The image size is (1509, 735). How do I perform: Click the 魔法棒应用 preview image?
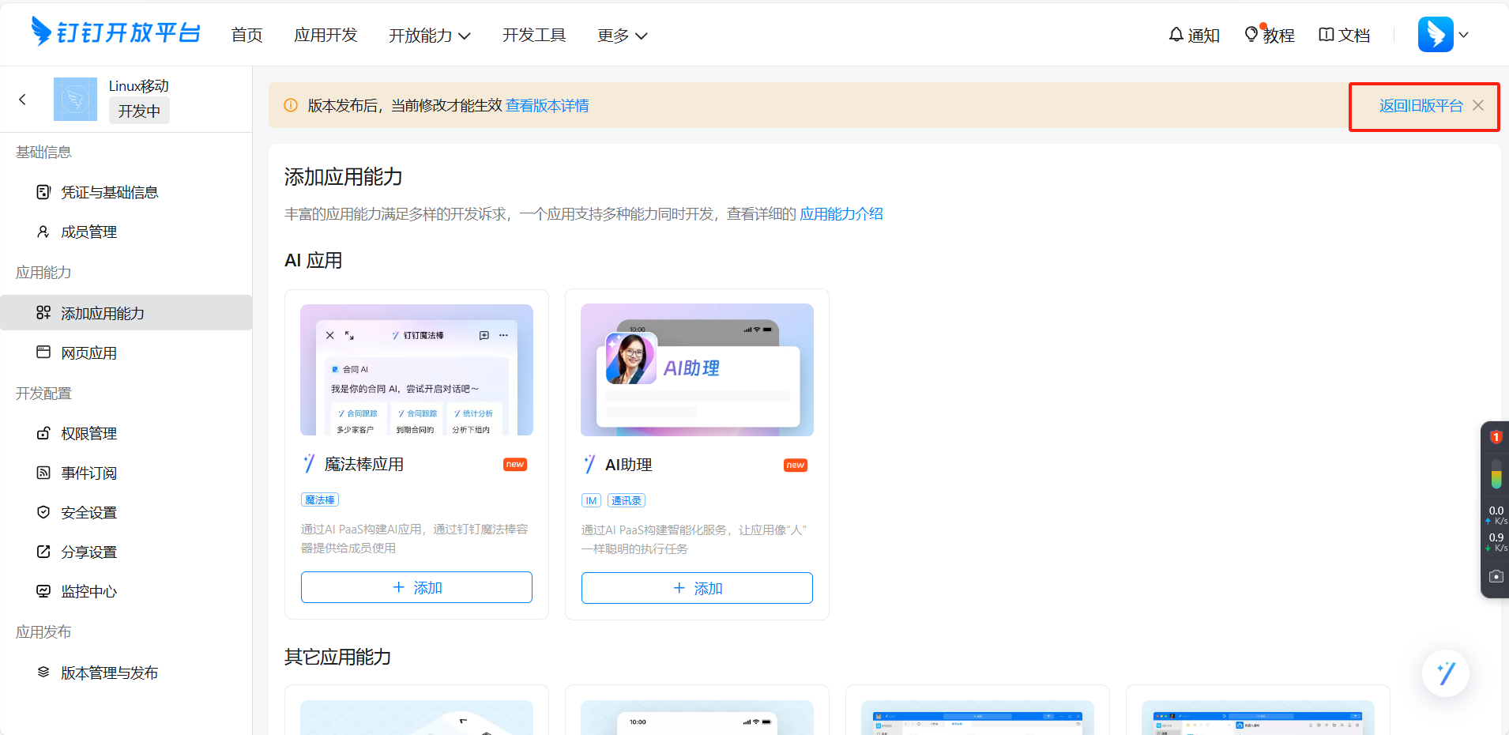(x=416, y=370)
